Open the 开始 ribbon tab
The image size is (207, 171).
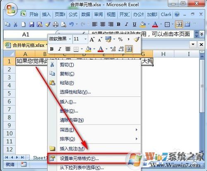(x=34, y=14)
